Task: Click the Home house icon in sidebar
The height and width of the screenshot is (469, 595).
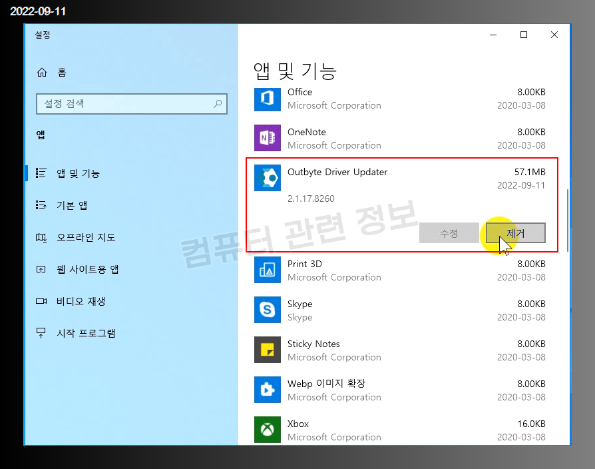Action: 42,72
